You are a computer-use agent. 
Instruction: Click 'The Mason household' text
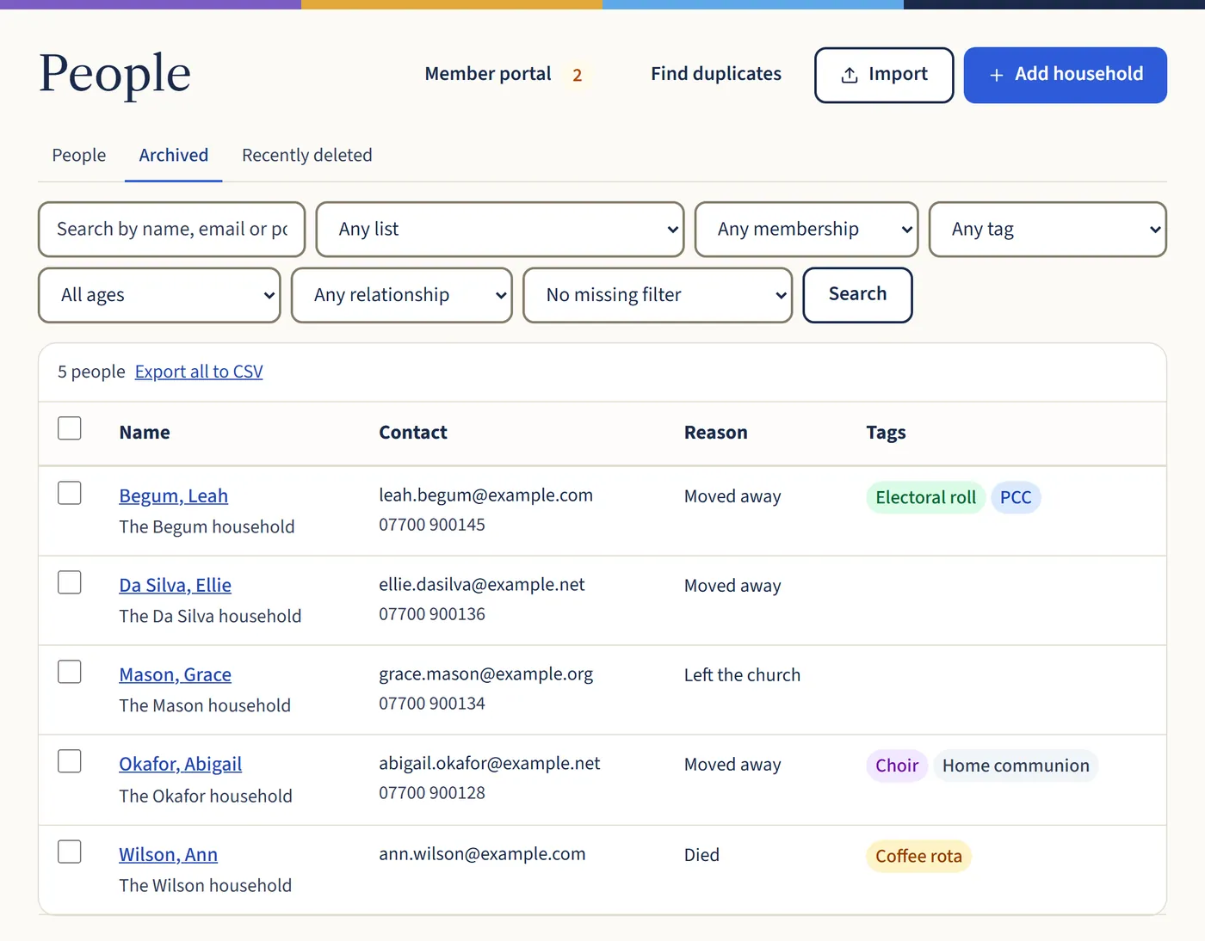click(205, 706)
